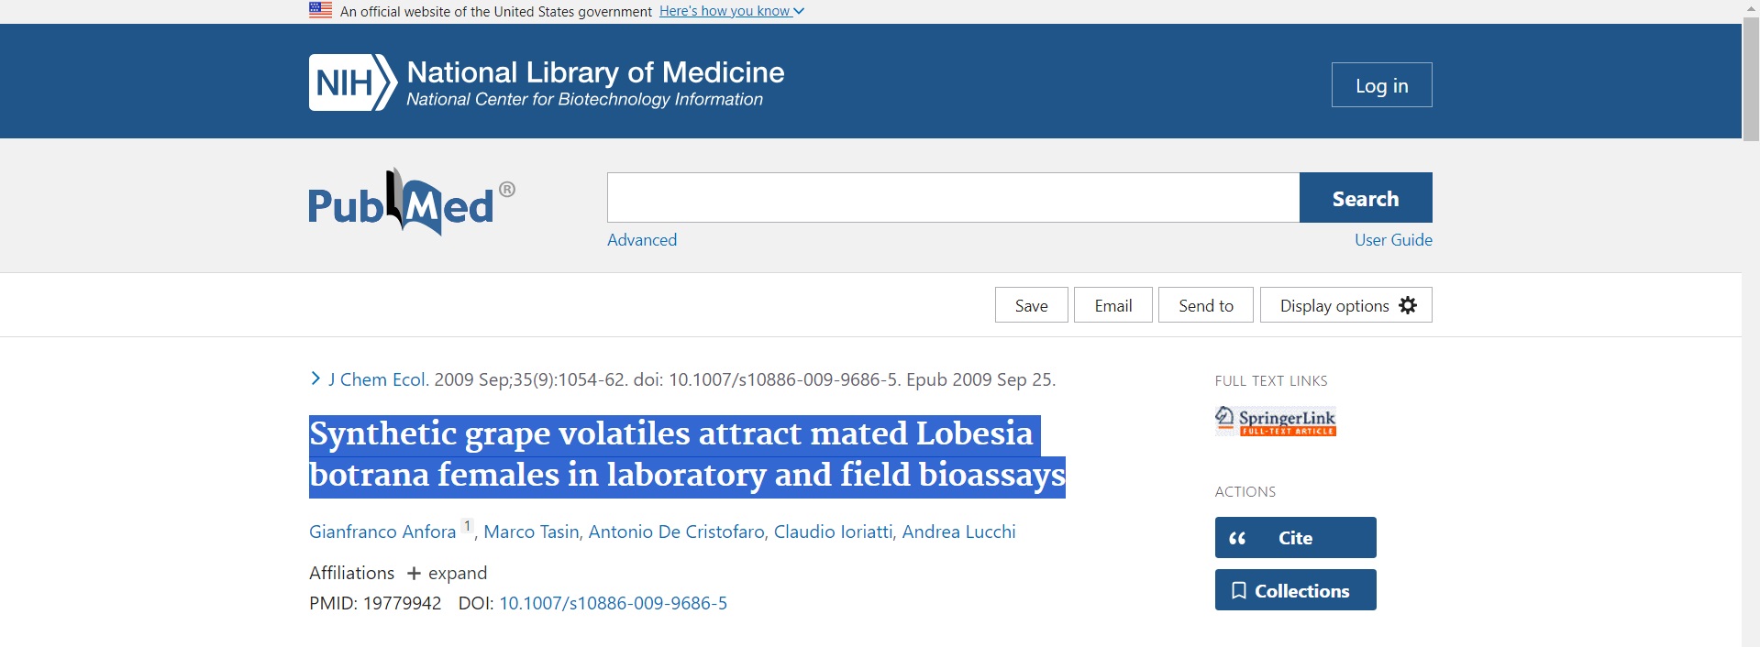Viewport: 1760px width, 647px height.
Task: Click the Log in button
Action: [x=1382, y=85]
